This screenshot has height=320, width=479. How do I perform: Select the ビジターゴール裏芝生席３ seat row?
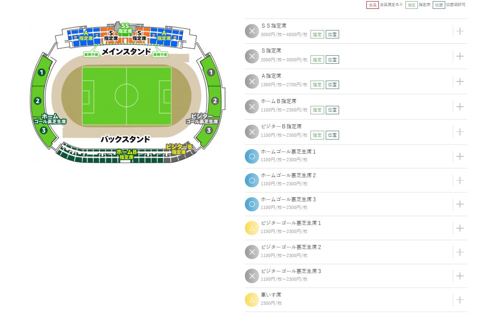click(356, 276)
